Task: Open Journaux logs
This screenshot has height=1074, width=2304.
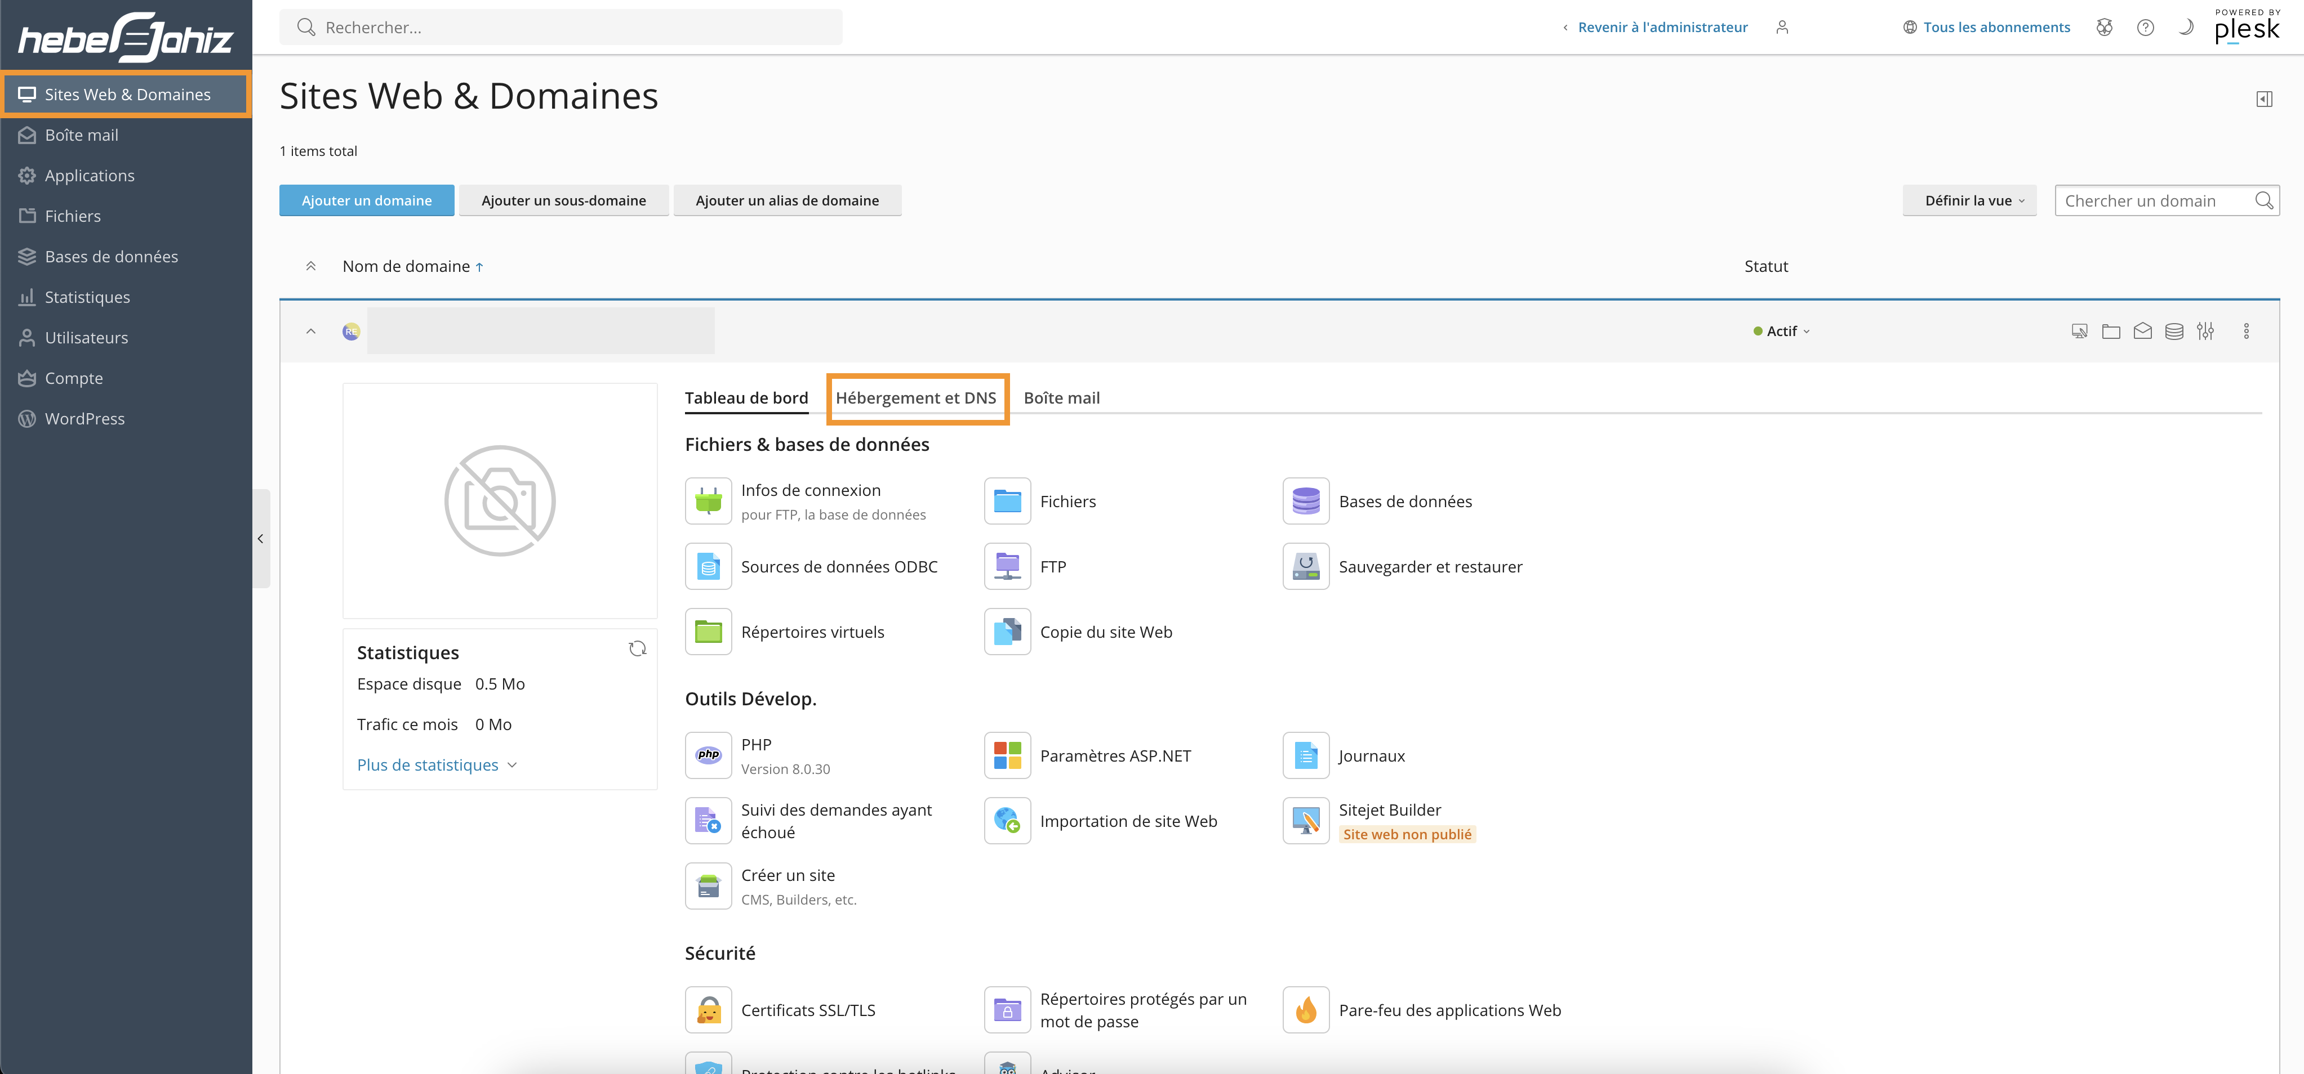Action: (x=1370, y=756)
